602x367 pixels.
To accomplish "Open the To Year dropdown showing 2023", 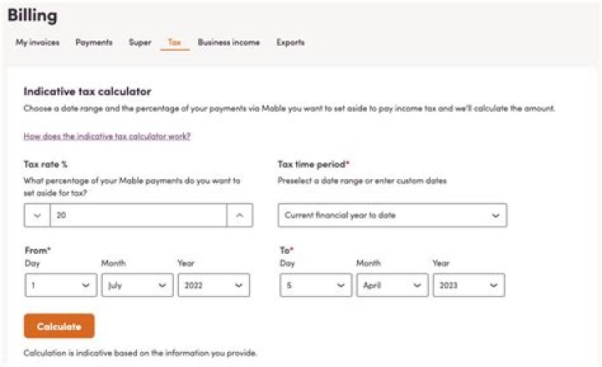I will tap(468, 285).
